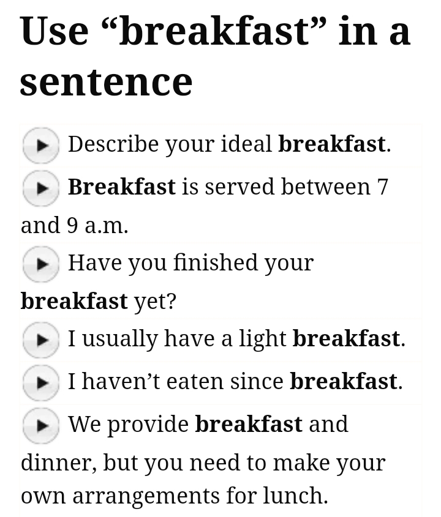Screen dimensions: 441x517
Task: Click the word "dinner" in the last sentence
Action: pyautogui.click(x=57, y=463)
